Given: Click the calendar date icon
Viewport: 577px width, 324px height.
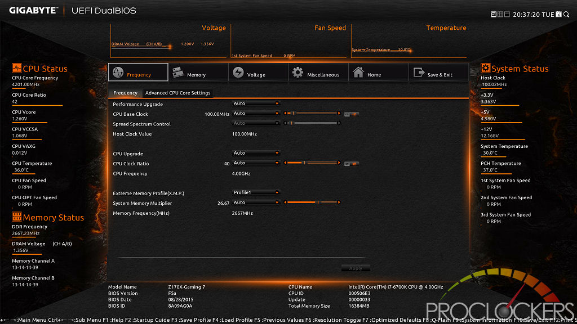Looking at the screenshot, I should pos(558,14).
